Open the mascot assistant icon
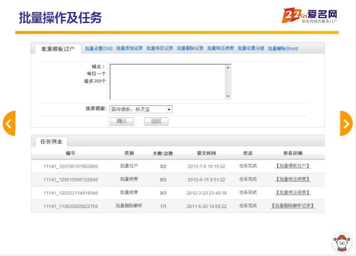 coord(342,242)
